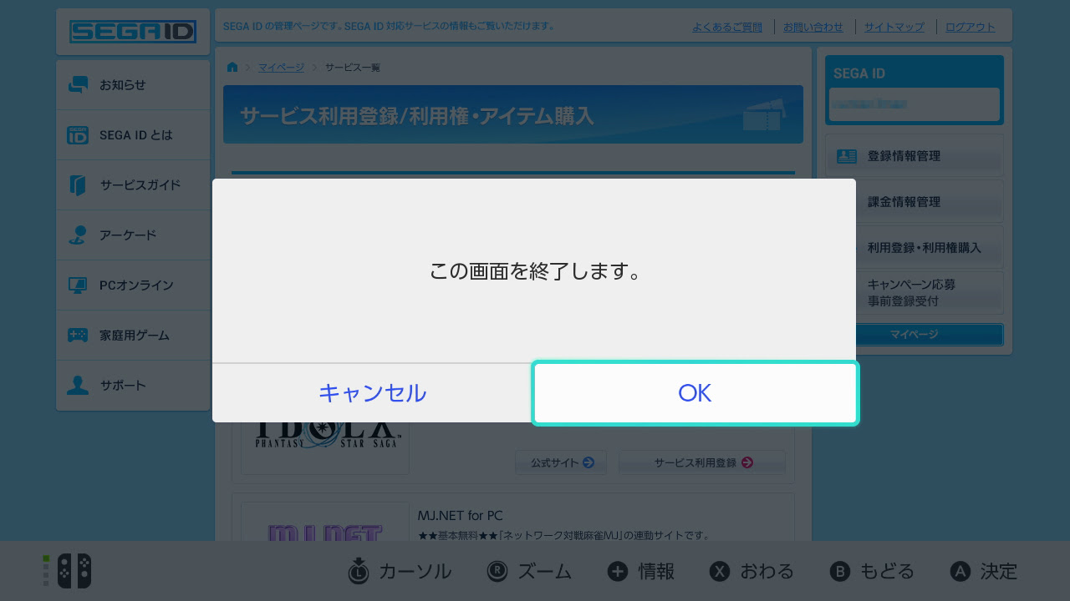Select the SEGA ID とは badge icon
The width and height of the screenshot is (1070, 601).
coord(78,135)
